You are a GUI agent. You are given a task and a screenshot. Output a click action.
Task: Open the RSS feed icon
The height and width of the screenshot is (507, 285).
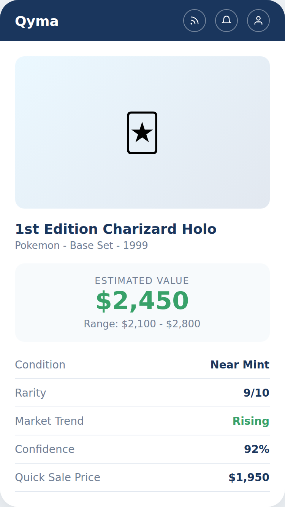pyautogui.click(x=195, y=21)
